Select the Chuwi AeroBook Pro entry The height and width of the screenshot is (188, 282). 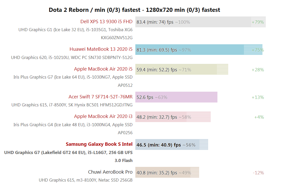click(110, 172)
